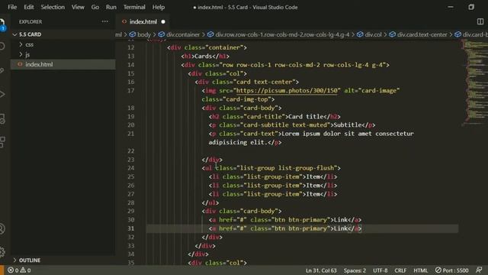Open the Manage gear icon

click(x=2, y=251)
